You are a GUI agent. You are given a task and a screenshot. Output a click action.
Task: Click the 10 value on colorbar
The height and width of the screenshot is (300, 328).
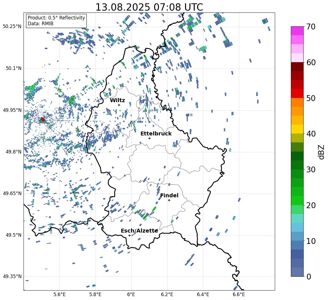click(x=311, y=241)
